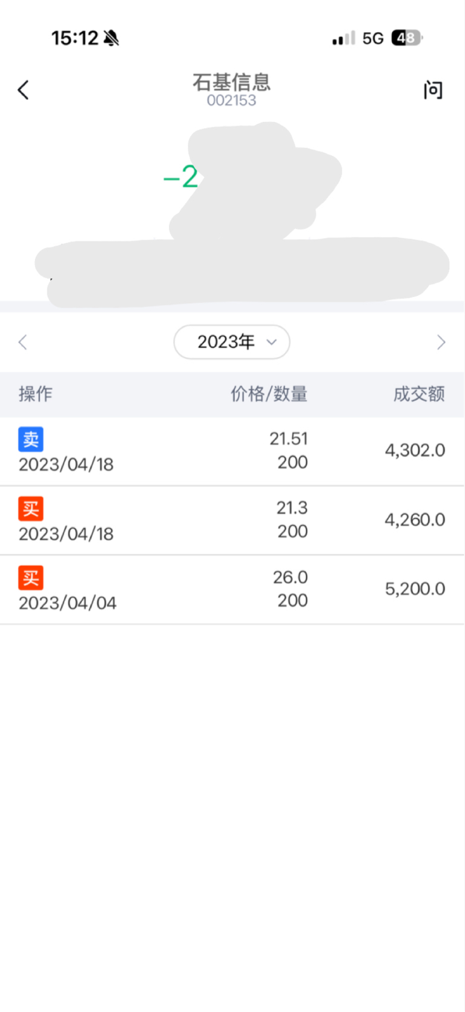
Task: Tap the 问 ask icon
Action: [432, 90]
